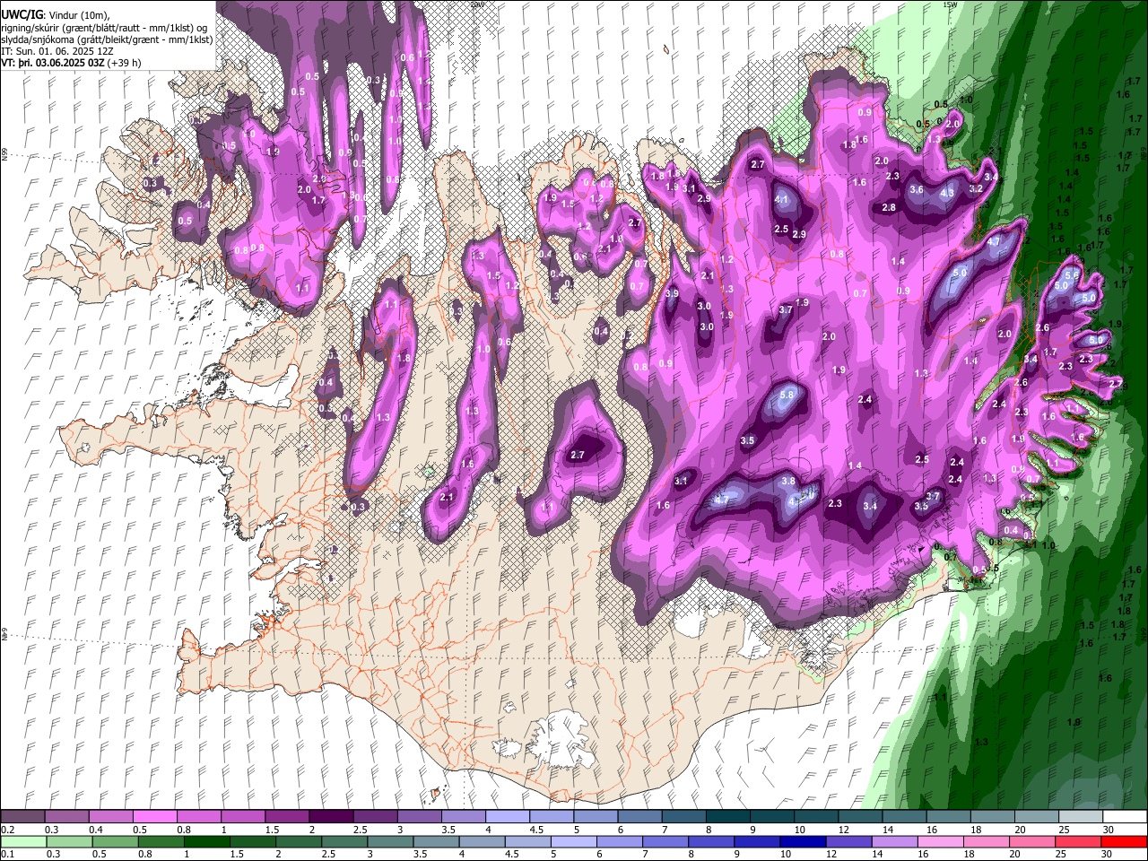
Task: Select the 0.3–0.5 light green swatch, lower scale
Action: point(69,842)
